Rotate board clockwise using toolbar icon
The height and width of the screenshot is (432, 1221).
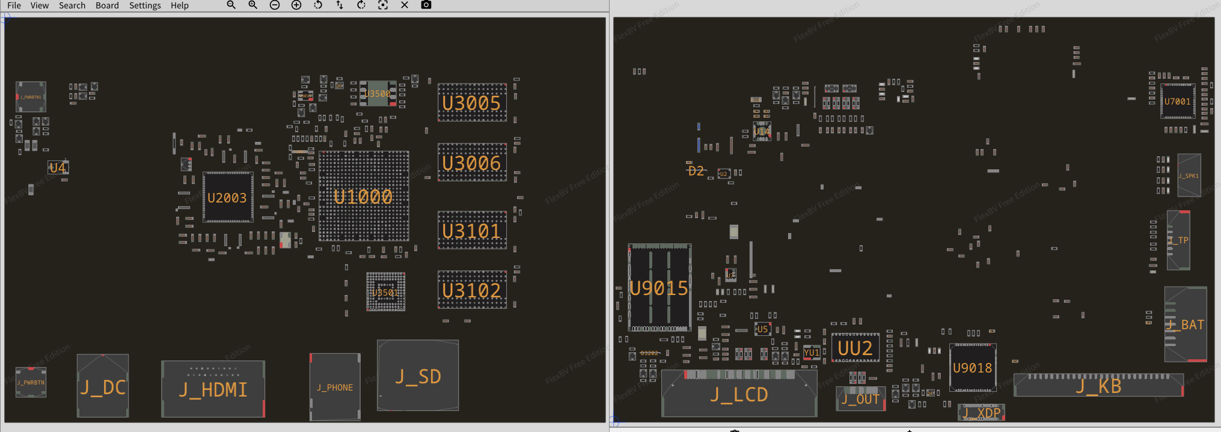pos(361,5)
